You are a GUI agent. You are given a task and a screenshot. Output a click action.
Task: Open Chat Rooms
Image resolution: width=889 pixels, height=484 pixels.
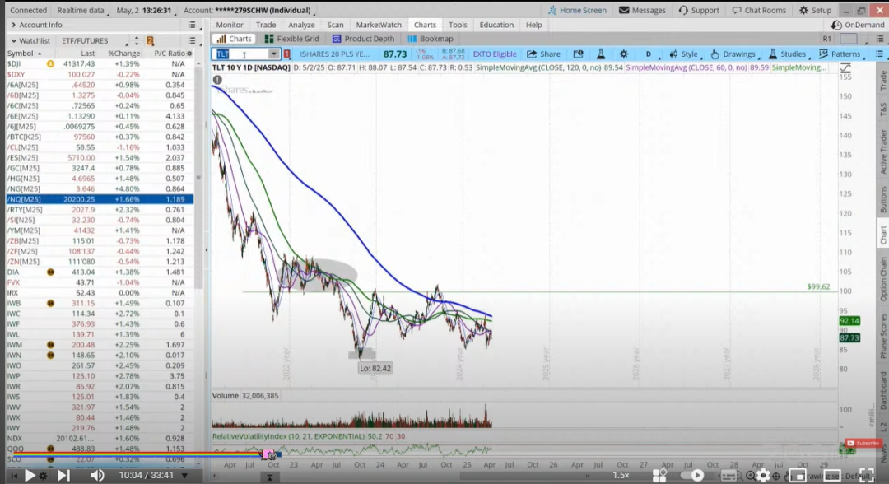[x=759, y=10]
